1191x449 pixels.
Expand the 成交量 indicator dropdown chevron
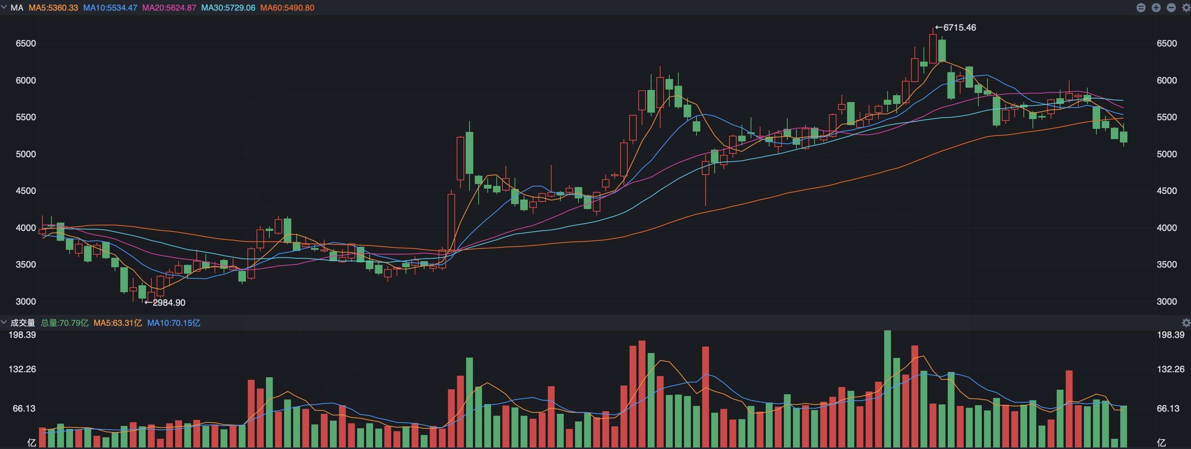pyautogui.click(x=4, y=322)
